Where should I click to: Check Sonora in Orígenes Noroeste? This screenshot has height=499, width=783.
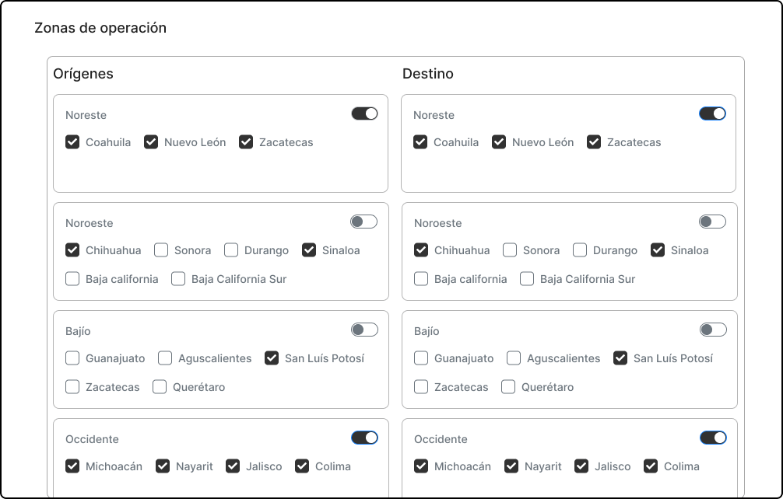point(161,250)
